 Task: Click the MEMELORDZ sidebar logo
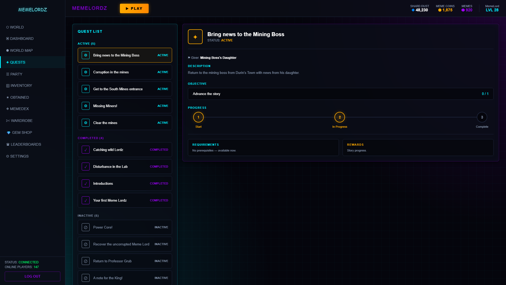(32, 10)
